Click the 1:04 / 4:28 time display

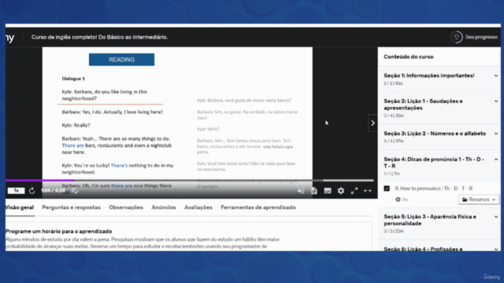(53, 190)
